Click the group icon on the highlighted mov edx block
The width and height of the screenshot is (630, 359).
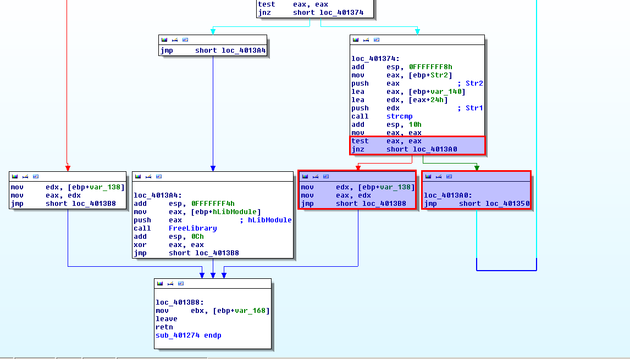(x=326, y=176)
